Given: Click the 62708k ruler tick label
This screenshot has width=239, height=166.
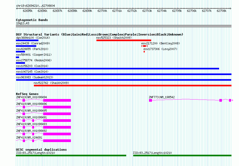Looking at the screenshot, I should pos(222,11).
